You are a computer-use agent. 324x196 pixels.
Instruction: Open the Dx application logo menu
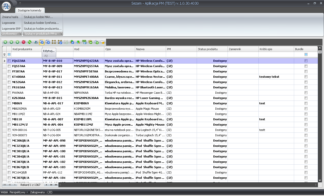6,6
